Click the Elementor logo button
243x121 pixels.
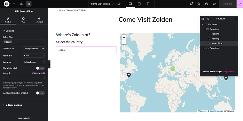tap(6, 4)
